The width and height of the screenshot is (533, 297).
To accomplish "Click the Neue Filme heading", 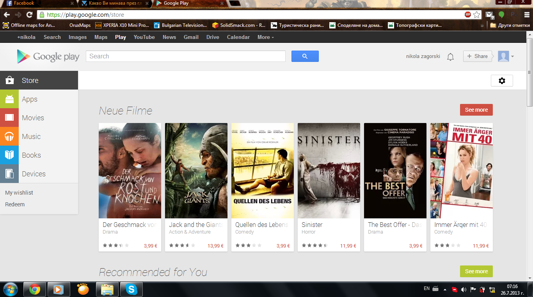I will (126, 111).
